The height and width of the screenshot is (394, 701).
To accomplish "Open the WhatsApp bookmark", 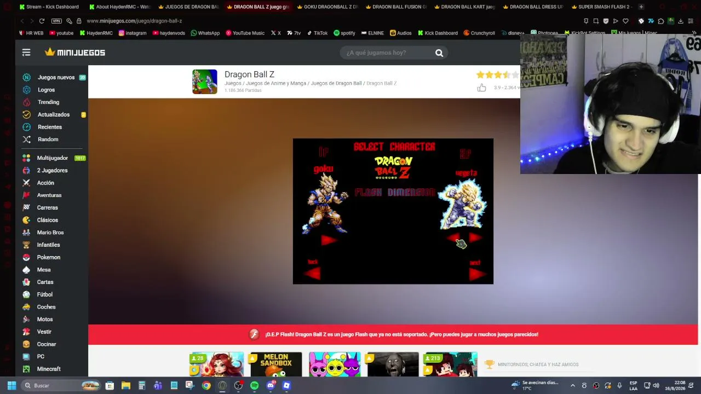I will (x=205, y=33).
